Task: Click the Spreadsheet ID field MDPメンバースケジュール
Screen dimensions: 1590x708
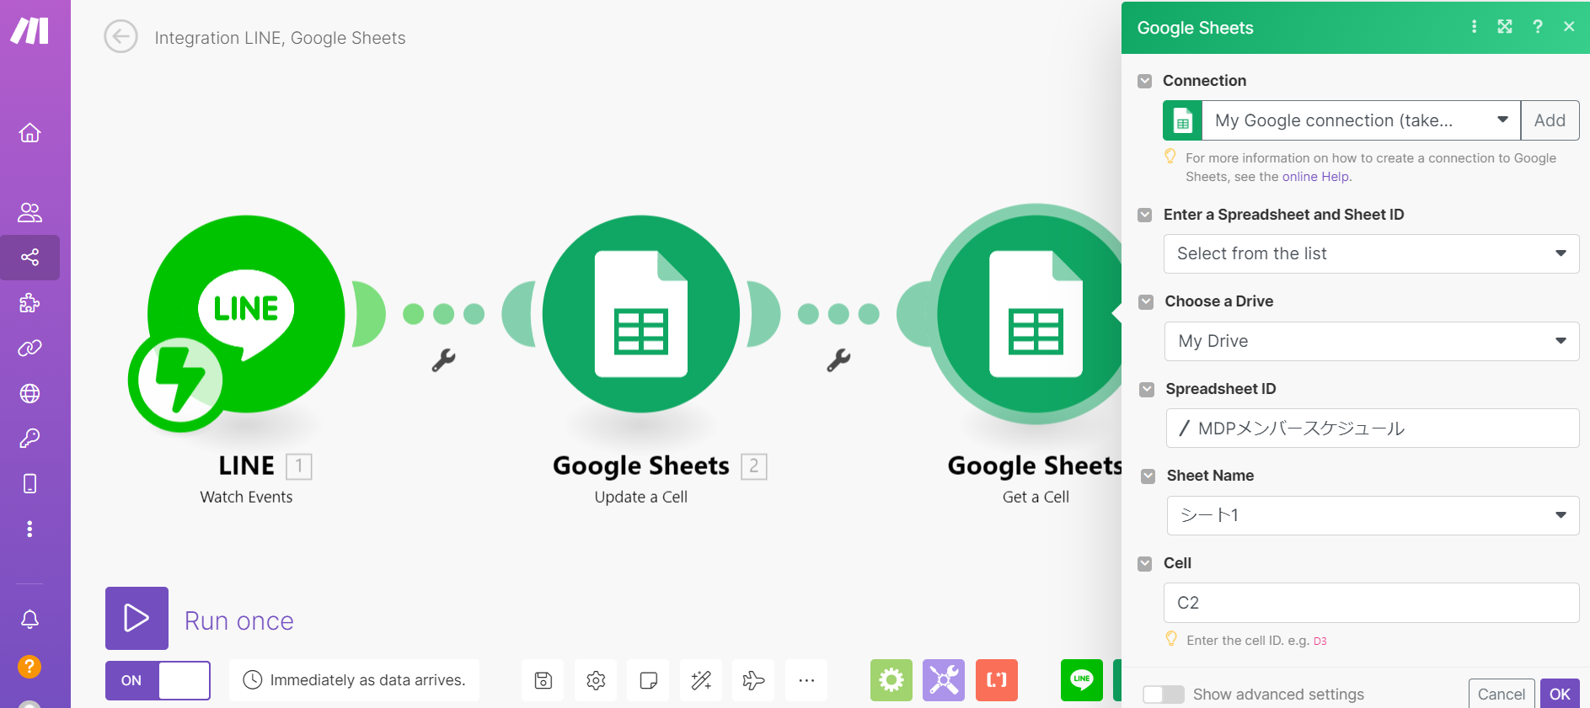Action: click(1373, 428)
